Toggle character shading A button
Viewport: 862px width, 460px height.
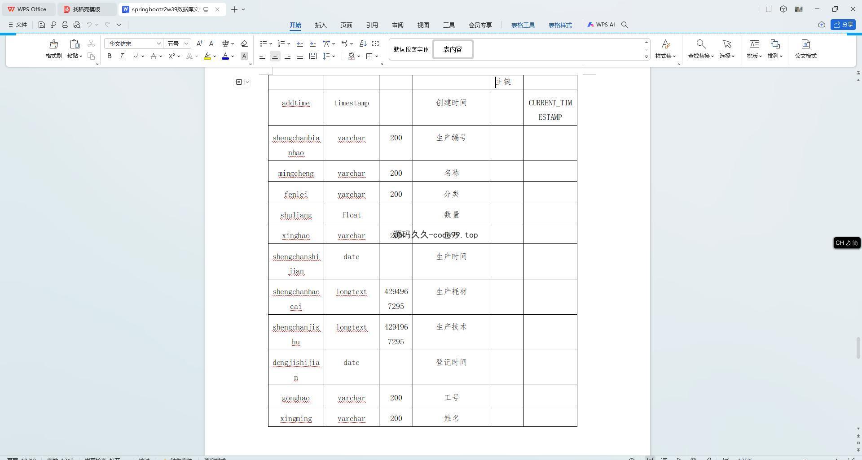coord(244,56)
